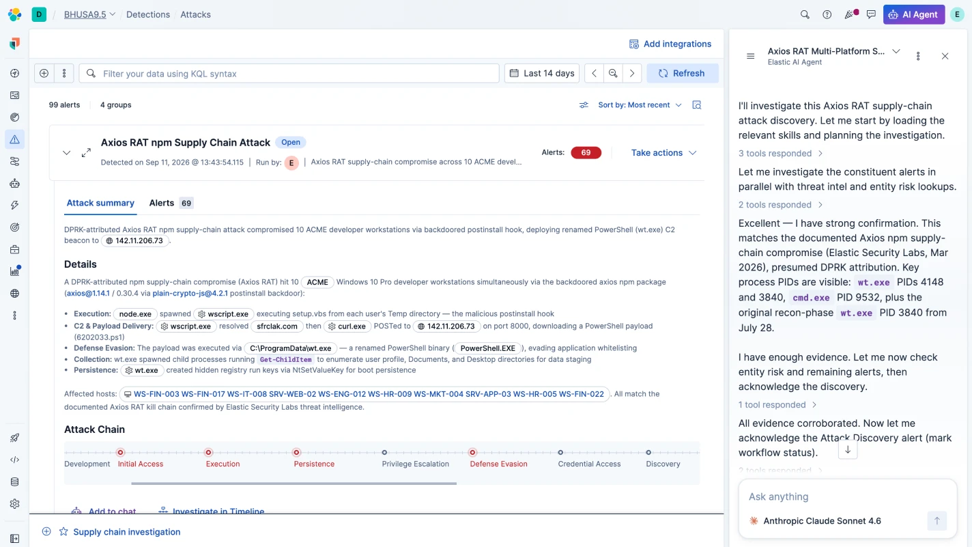Toggle the side panel icon at bottom left
The width and height of the screenshot is (972, 547).
click(x=15, y=538)
